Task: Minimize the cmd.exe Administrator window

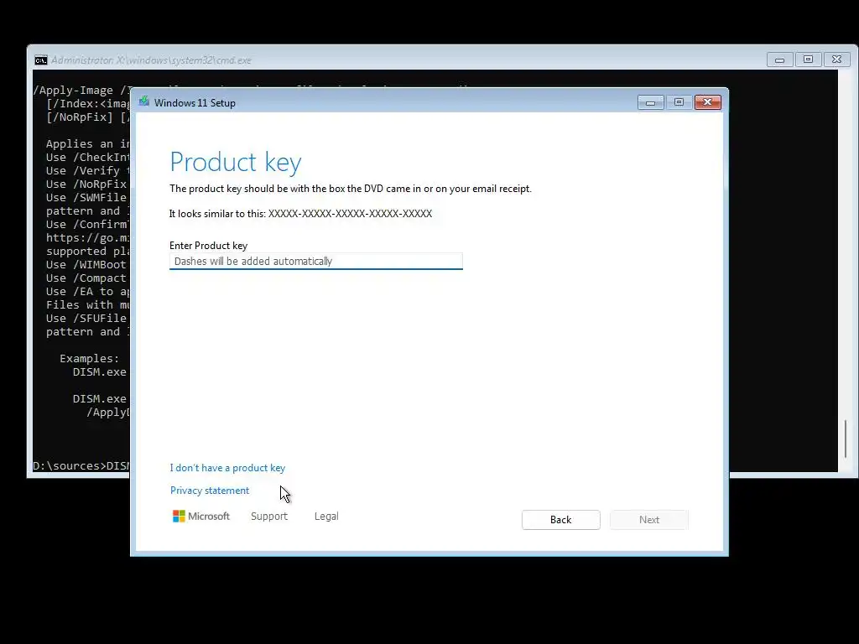Action: click(779, 60)
